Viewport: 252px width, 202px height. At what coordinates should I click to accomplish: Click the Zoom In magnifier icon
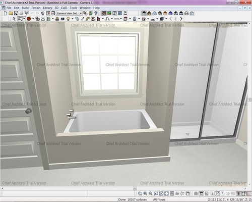pos(145,193)
